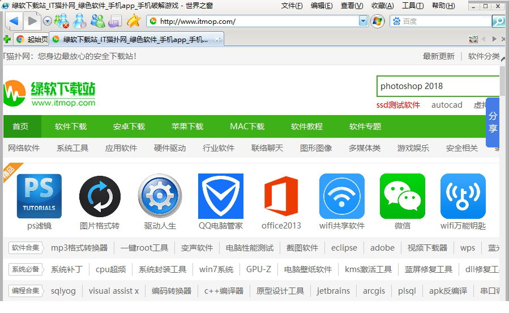Click the blue user icon with red lock
The image size is (509, 313).
tap(79, 21)
